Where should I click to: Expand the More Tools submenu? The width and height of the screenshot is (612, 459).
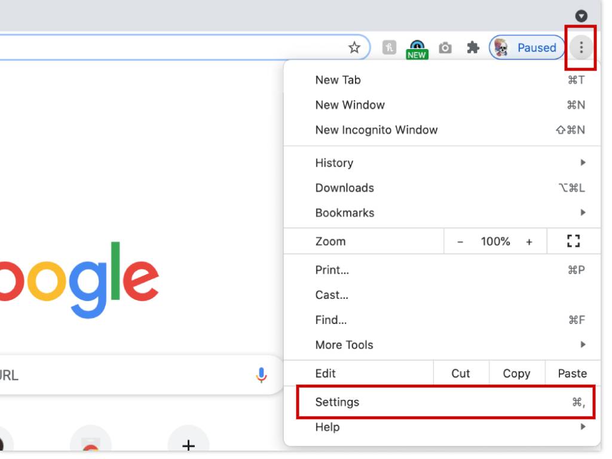(x=442, y=345)
